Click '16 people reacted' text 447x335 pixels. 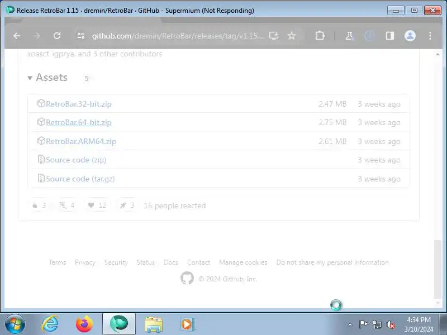tap(175, 205)
